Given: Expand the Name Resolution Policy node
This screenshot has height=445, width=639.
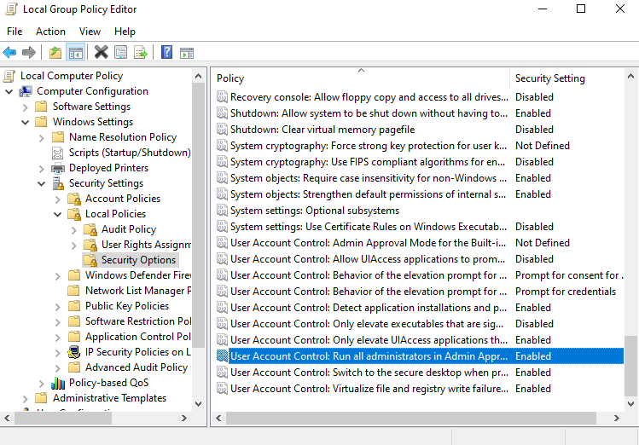Looking at the screenshot, I should click(x=42, y=137).
